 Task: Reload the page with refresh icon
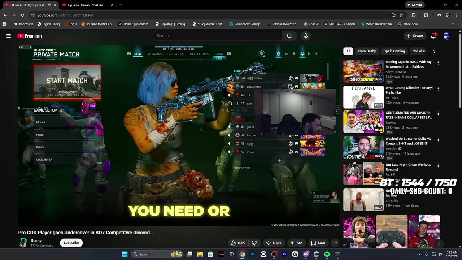[22, 15]
